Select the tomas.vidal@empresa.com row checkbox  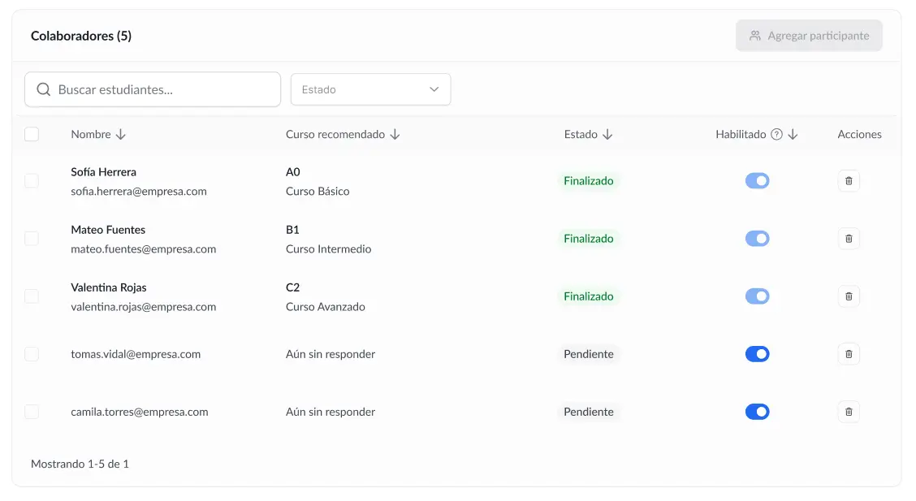click(x=32, y=355)
